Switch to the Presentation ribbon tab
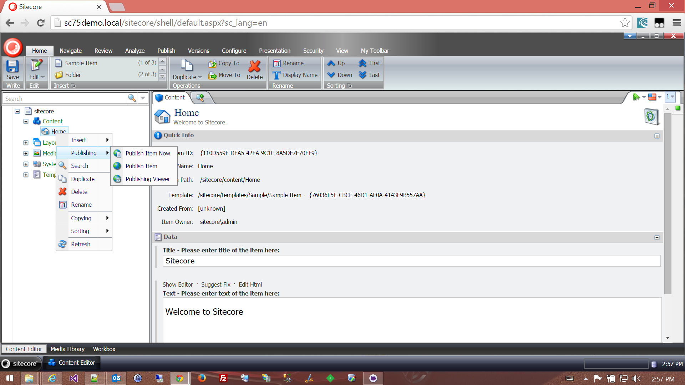The width and height of the screenshot is (685, 385). point(275,51)
